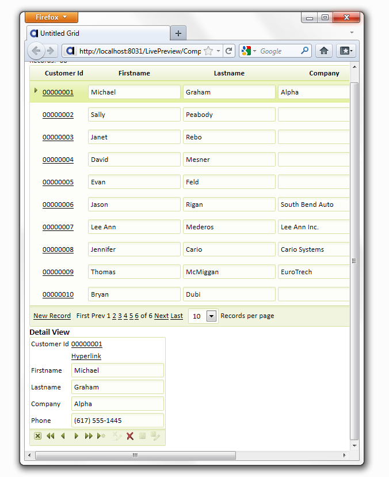
Task: Jump to first record in Detail View
Action: (x=51, y=436)
